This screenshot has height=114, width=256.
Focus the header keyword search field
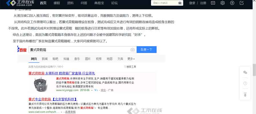[x=165, y=3]
